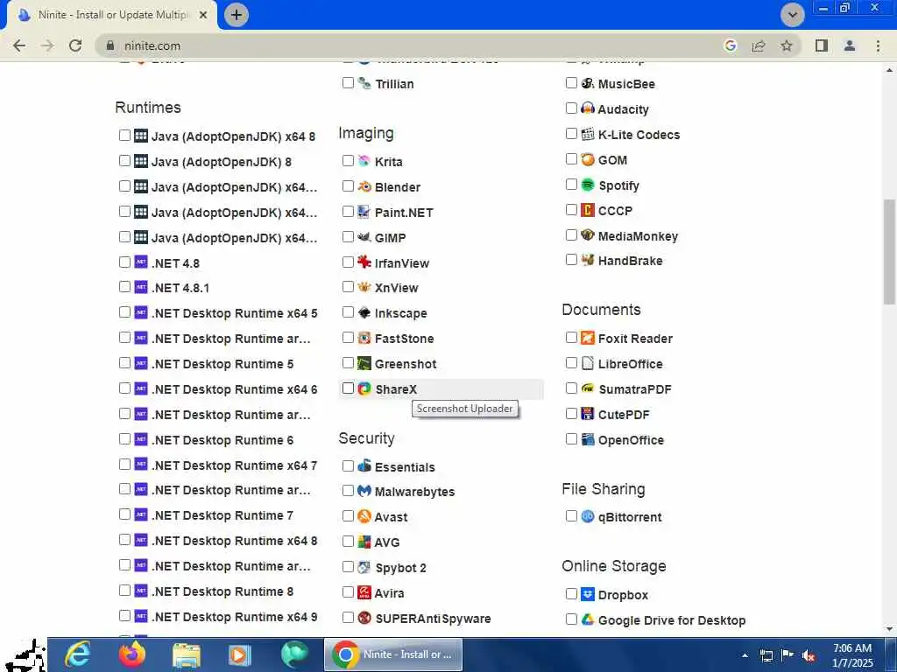The image size is (897, 672).
Task: Reload the Ninite page
Action: 75,45
